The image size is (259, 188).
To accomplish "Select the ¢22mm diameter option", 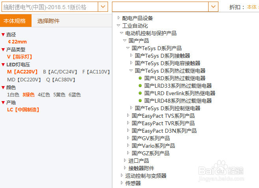I will tap(17, 42).
